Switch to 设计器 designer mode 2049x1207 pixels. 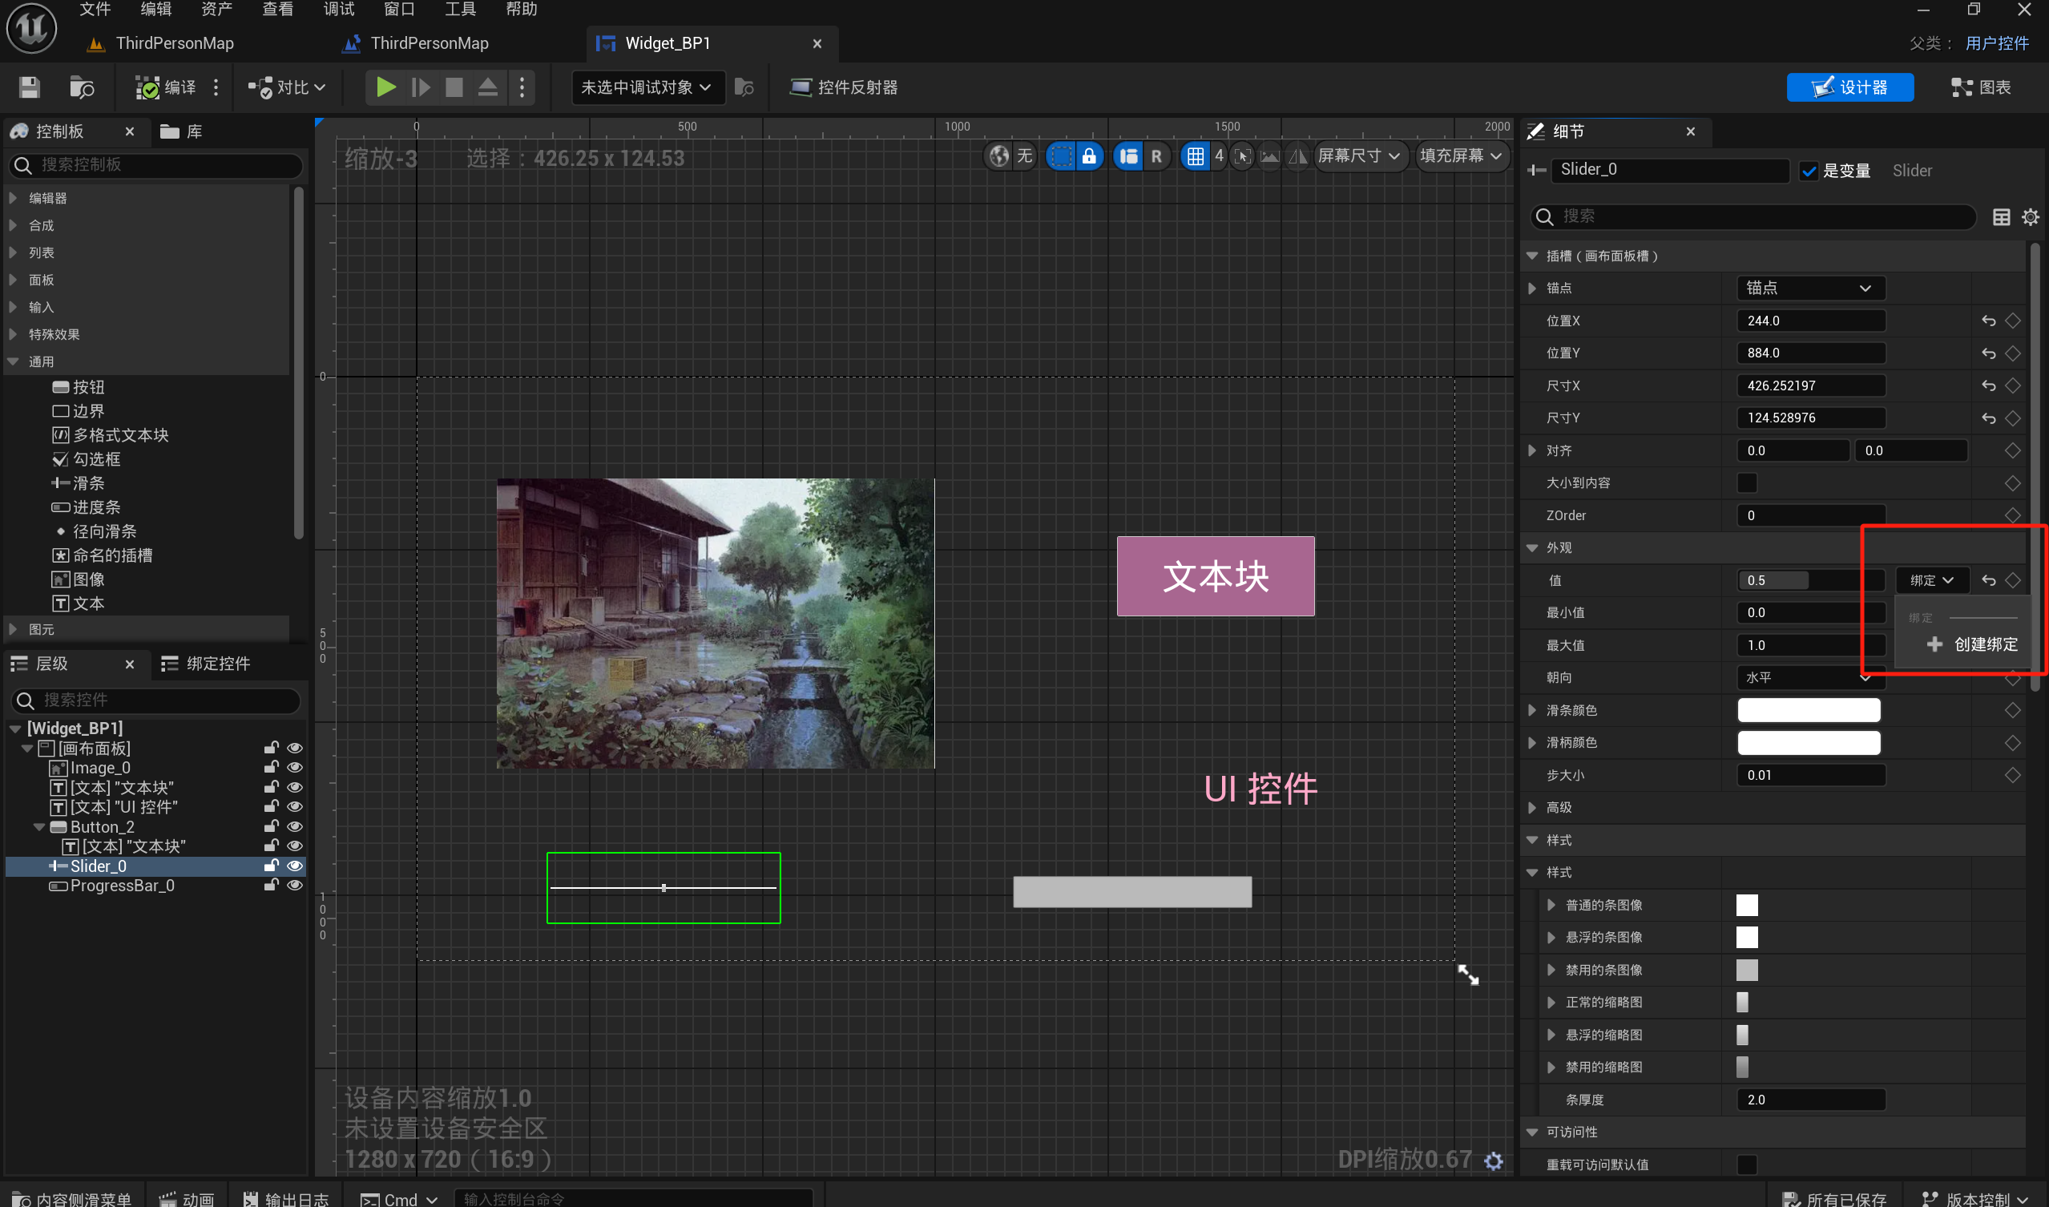click(x=1849, y=87)
